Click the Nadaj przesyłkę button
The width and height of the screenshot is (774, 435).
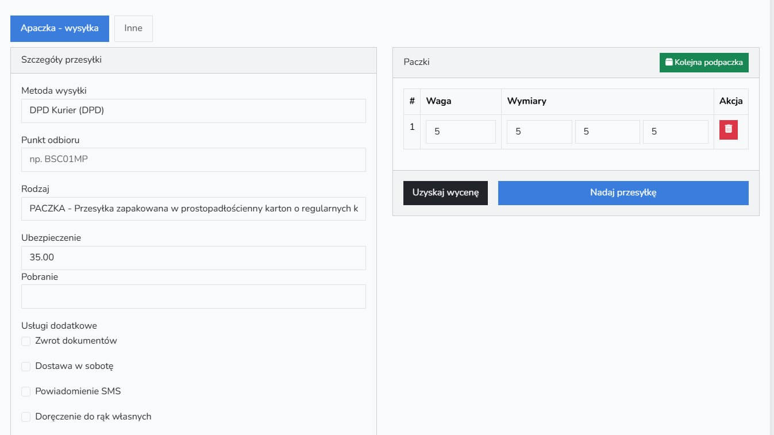623,193
